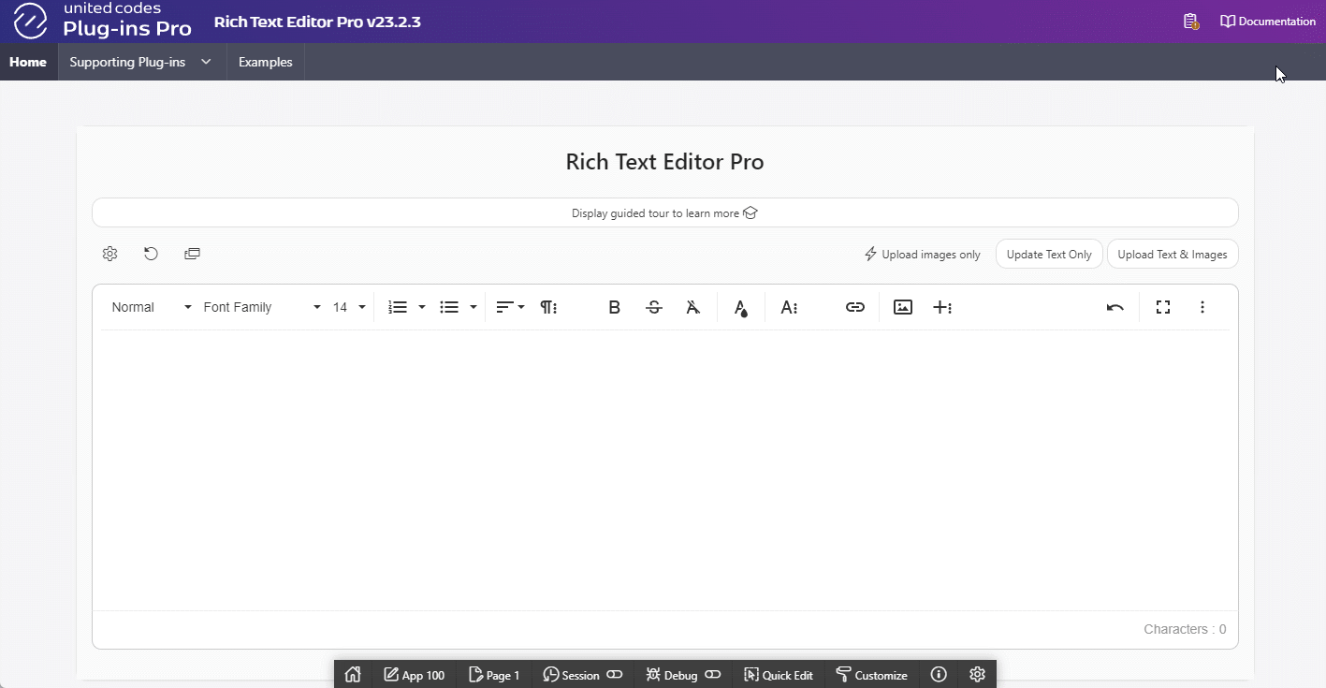Screen dimensions: 1326x688
Task: Open the Debug option in developer toolbar
Action: [671, 675]
